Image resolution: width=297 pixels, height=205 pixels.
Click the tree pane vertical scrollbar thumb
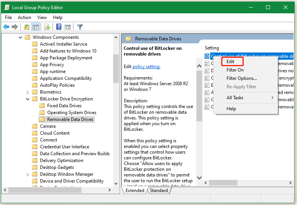point(116,68)
